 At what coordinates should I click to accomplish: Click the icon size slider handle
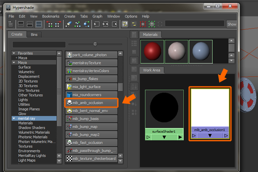[95, 43]
